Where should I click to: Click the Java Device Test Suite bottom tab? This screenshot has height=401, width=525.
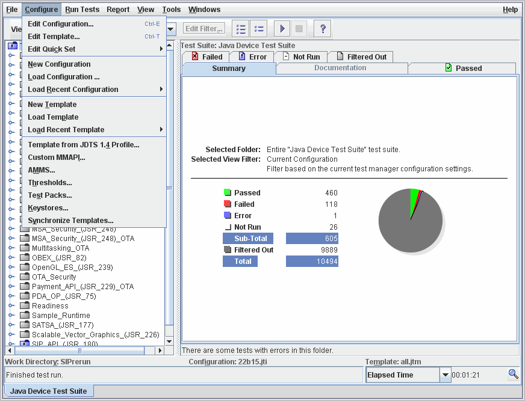pyautogui.click(x=49, y=391)
